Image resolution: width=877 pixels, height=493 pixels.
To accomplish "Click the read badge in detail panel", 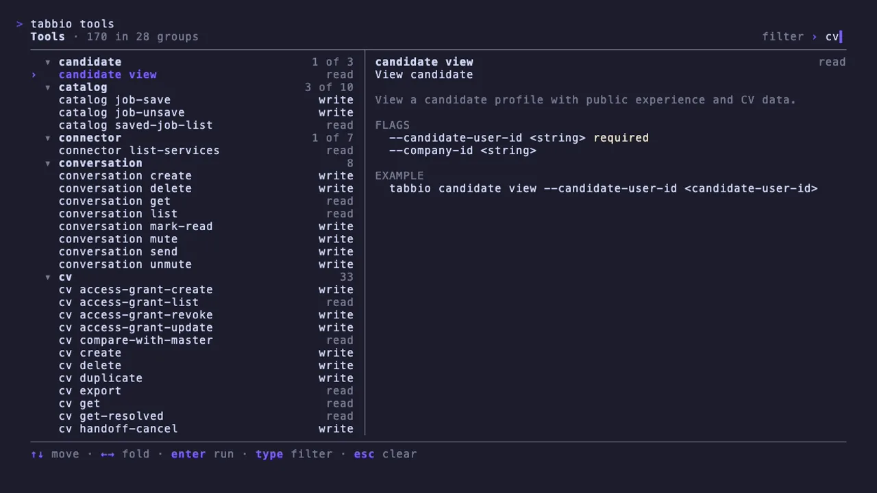I will [x=832, y=62].
